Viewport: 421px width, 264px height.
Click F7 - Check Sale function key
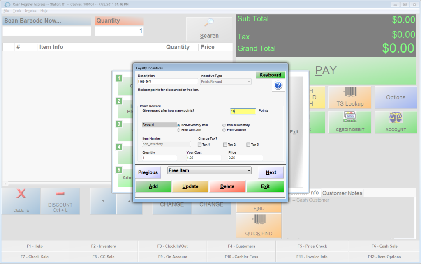click(35, 257)
